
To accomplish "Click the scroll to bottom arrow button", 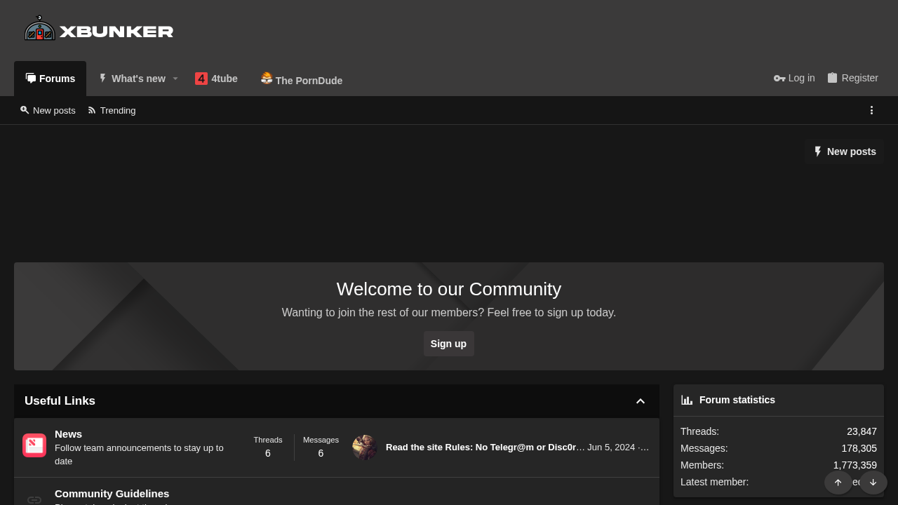I will (873, 483).
